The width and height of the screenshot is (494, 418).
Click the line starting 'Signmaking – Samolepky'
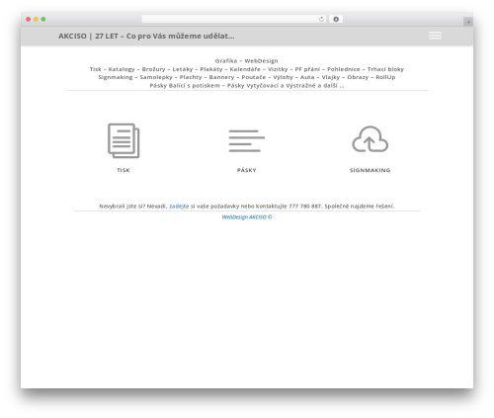[x=247, y=77]
